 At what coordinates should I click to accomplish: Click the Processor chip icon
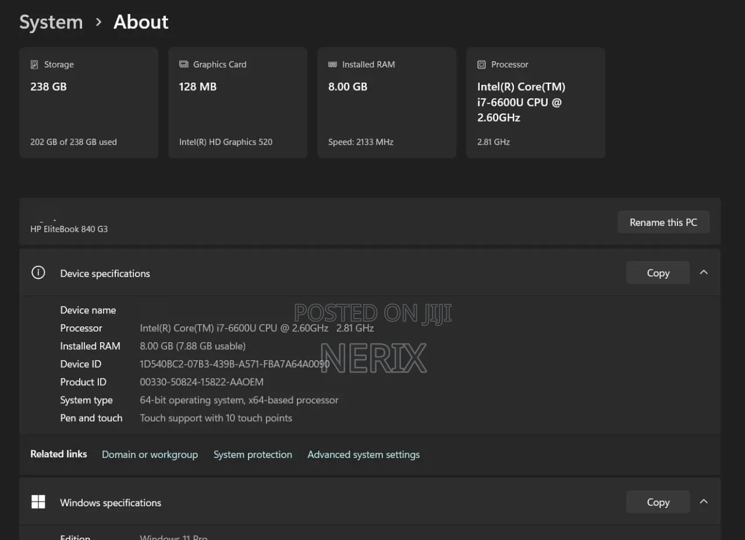481,65
